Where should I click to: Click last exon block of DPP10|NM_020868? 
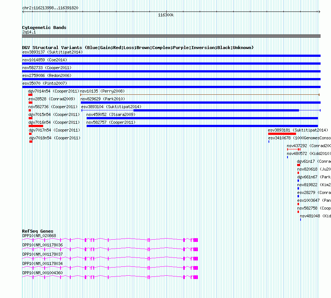(196, 240)
